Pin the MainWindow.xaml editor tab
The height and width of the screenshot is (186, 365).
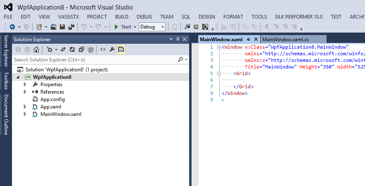(249, 39)
